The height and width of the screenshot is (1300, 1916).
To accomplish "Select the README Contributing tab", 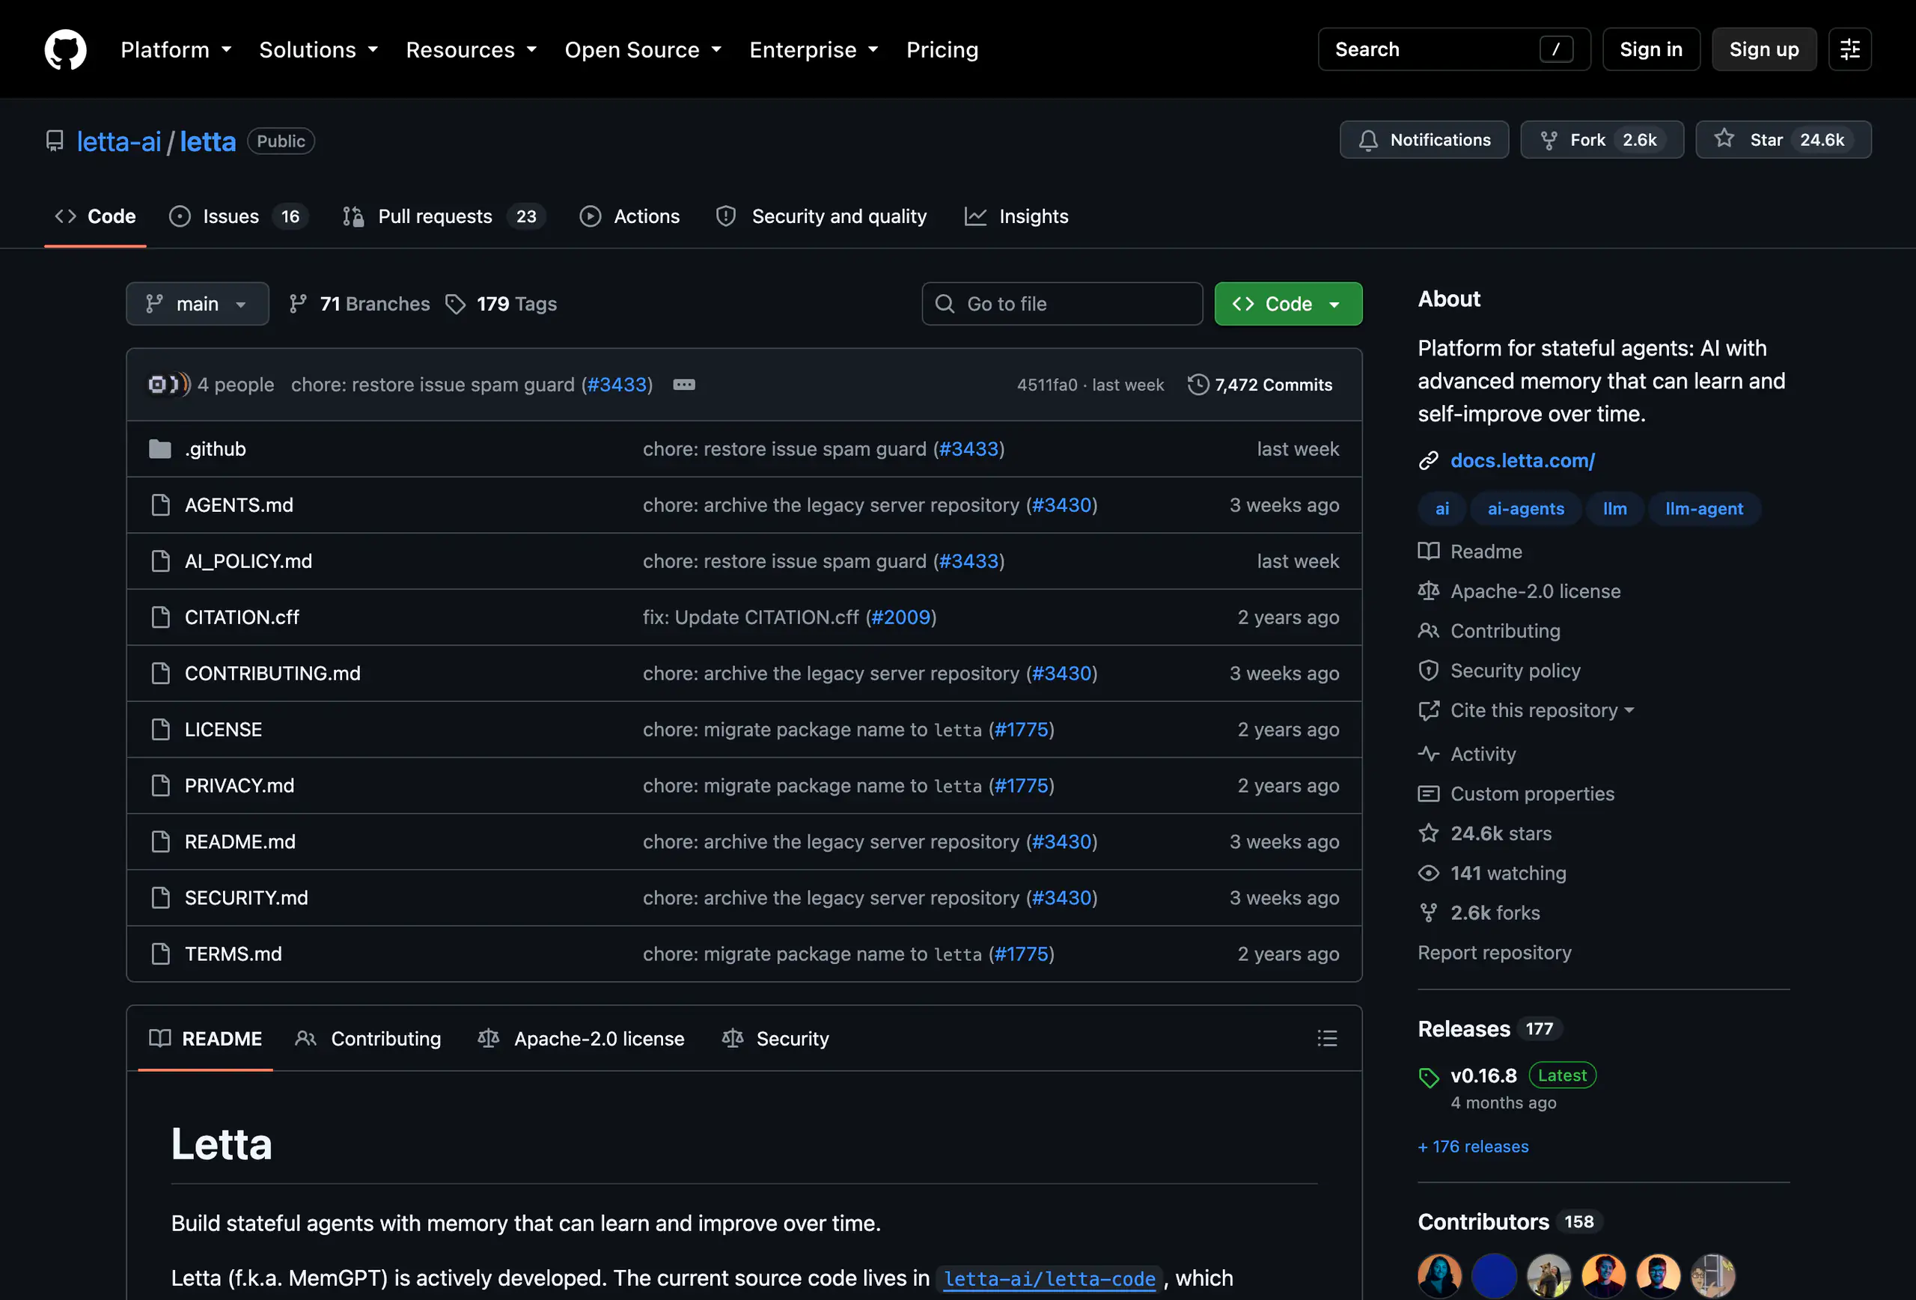I will tap(367, 1039).
